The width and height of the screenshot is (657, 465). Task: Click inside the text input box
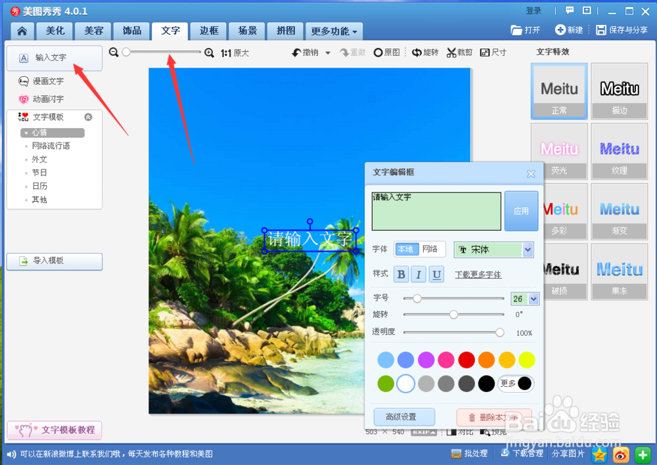pyautogui.click(x=436, y=211)
